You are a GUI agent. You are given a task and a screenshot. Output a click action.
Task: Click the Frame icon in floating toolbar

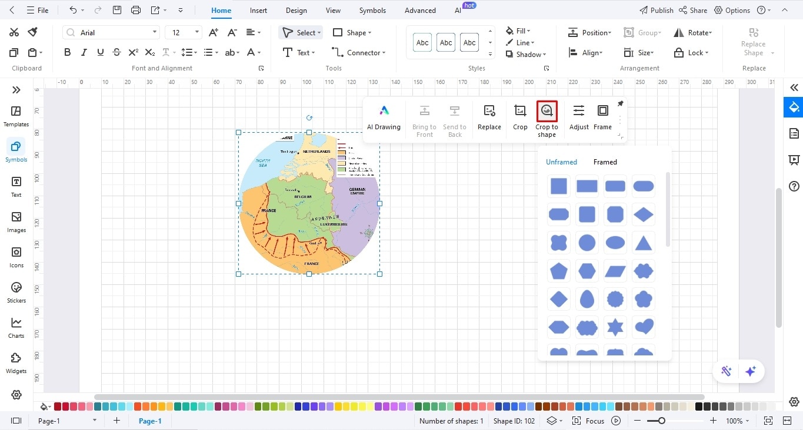coord(603,110)
